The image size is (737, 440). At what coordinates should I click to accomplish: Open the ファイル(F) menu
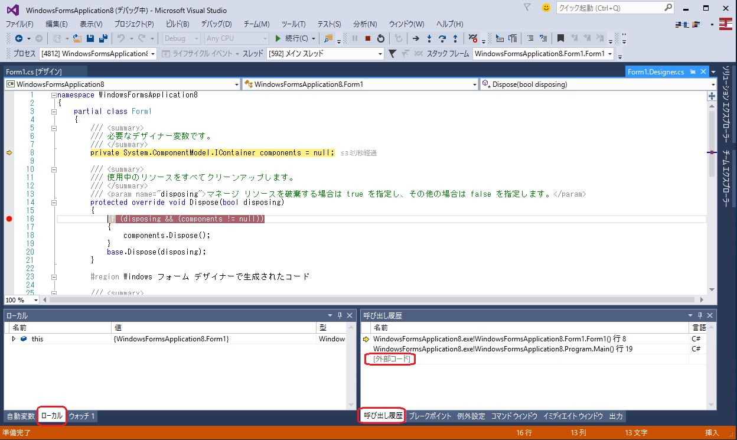pyautogui.click(x=19, y=24)
